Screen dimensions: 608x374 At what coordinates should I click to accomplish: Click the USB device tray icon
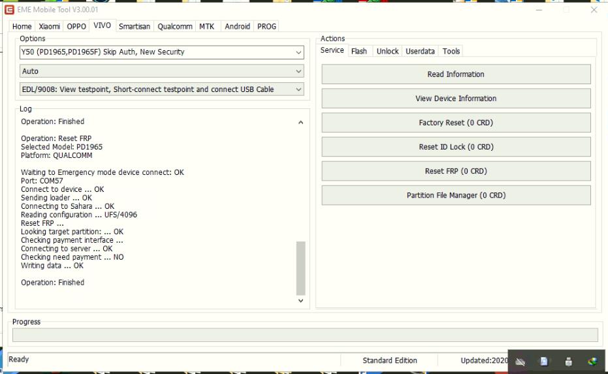pos(568,362)
